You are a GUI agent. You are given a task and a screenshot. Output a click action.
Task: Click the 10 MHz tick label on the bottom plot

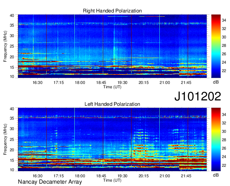pos(12,170)
